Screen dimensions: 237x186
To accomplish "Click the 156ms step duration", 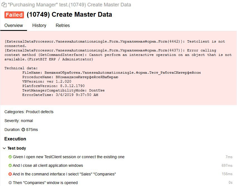I will 227,174.
